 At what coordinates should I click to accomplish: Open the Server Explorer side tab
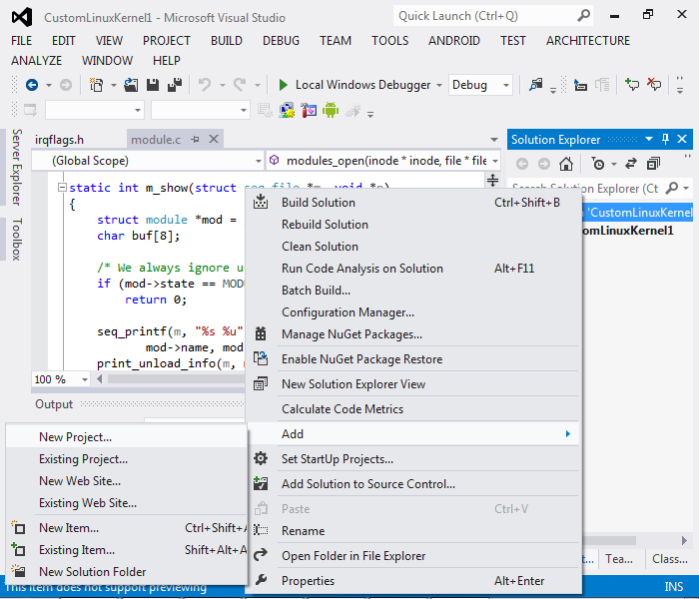click(17, 167)
